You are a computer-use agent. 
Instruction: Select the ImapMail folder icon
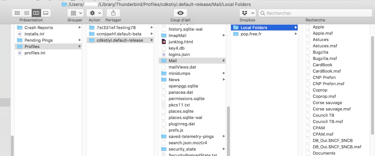click(x=163, y=35)
